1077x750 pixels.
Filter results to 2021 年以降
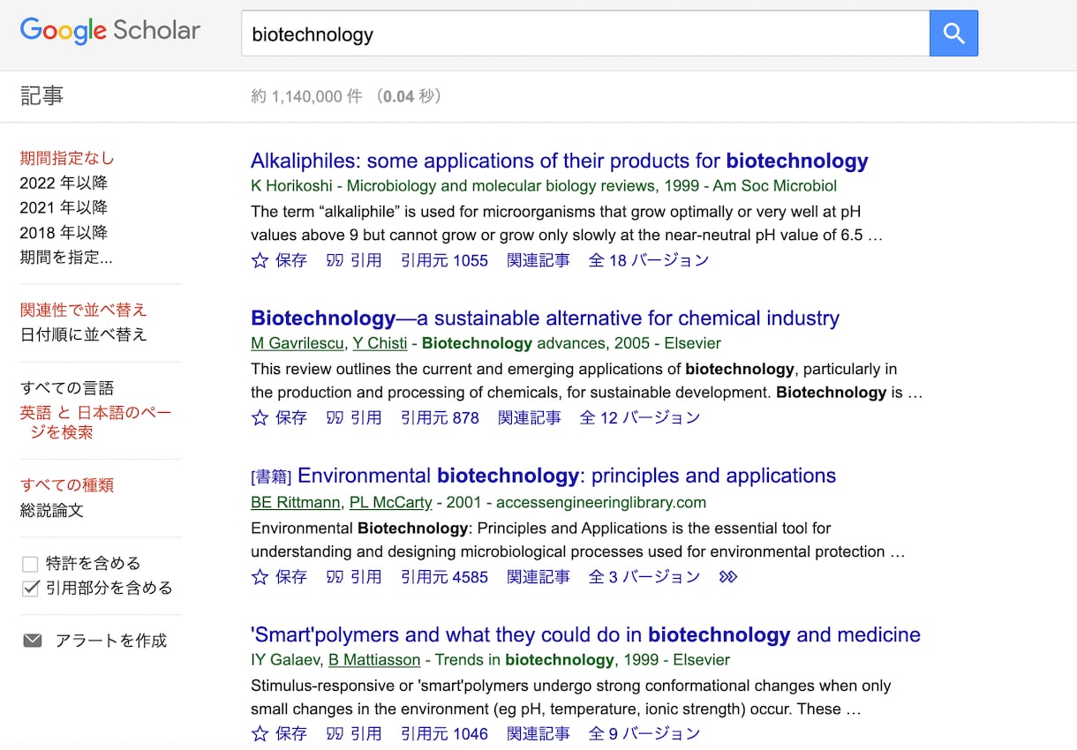(x=64, y=208)
